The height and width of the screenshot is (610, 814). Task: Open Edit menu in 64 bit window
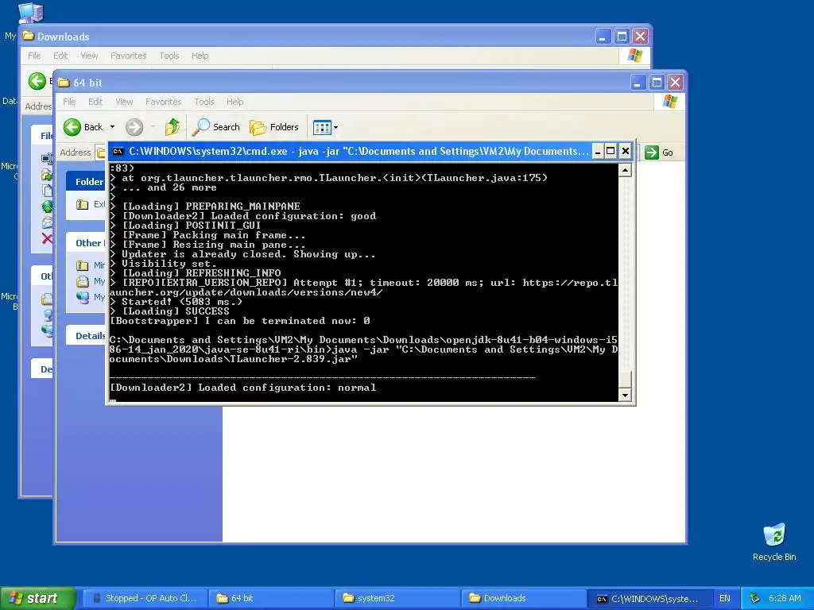(x=95, y=102)
